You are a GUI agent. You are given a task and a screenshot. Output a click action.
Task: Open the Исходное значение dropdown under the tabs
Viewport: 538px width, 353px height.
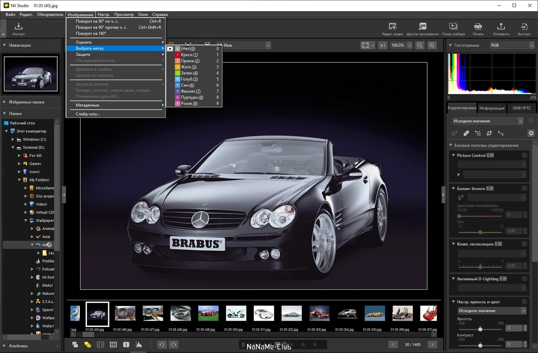[487, 121]
